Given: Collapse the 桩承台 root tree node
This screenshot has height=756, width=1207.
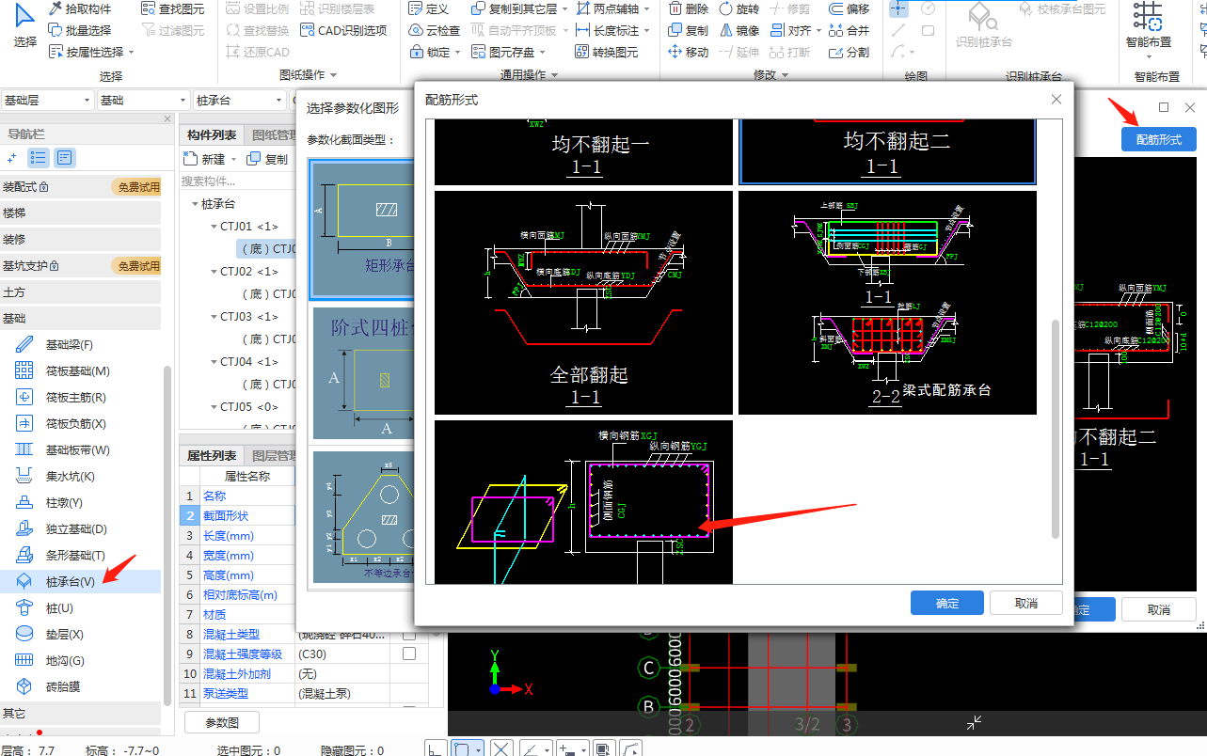Looking at the screenshot, I should [x=195, y=204].
